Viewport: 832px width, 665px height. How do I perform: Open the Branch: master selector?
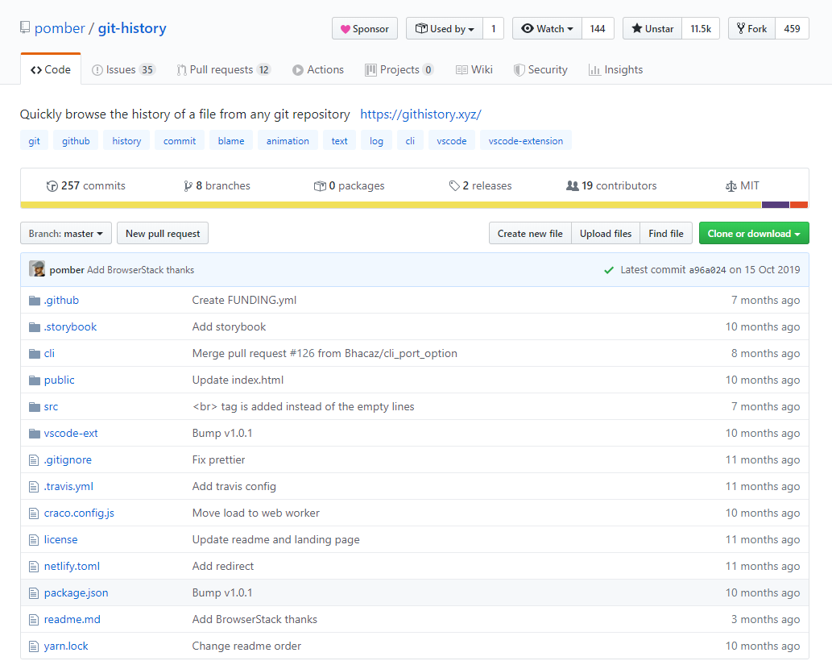point(66,233)
